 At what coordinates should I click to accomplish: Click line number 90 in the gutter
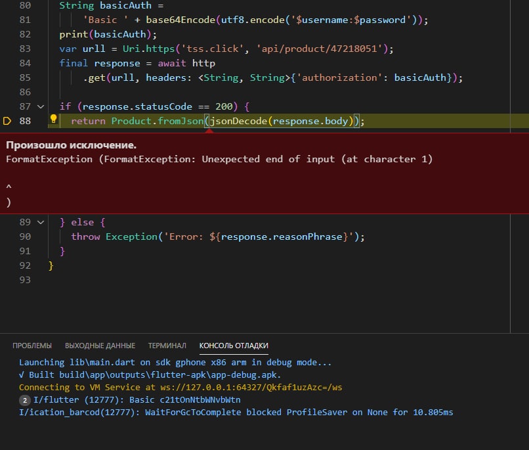click(x=25, y=236)
